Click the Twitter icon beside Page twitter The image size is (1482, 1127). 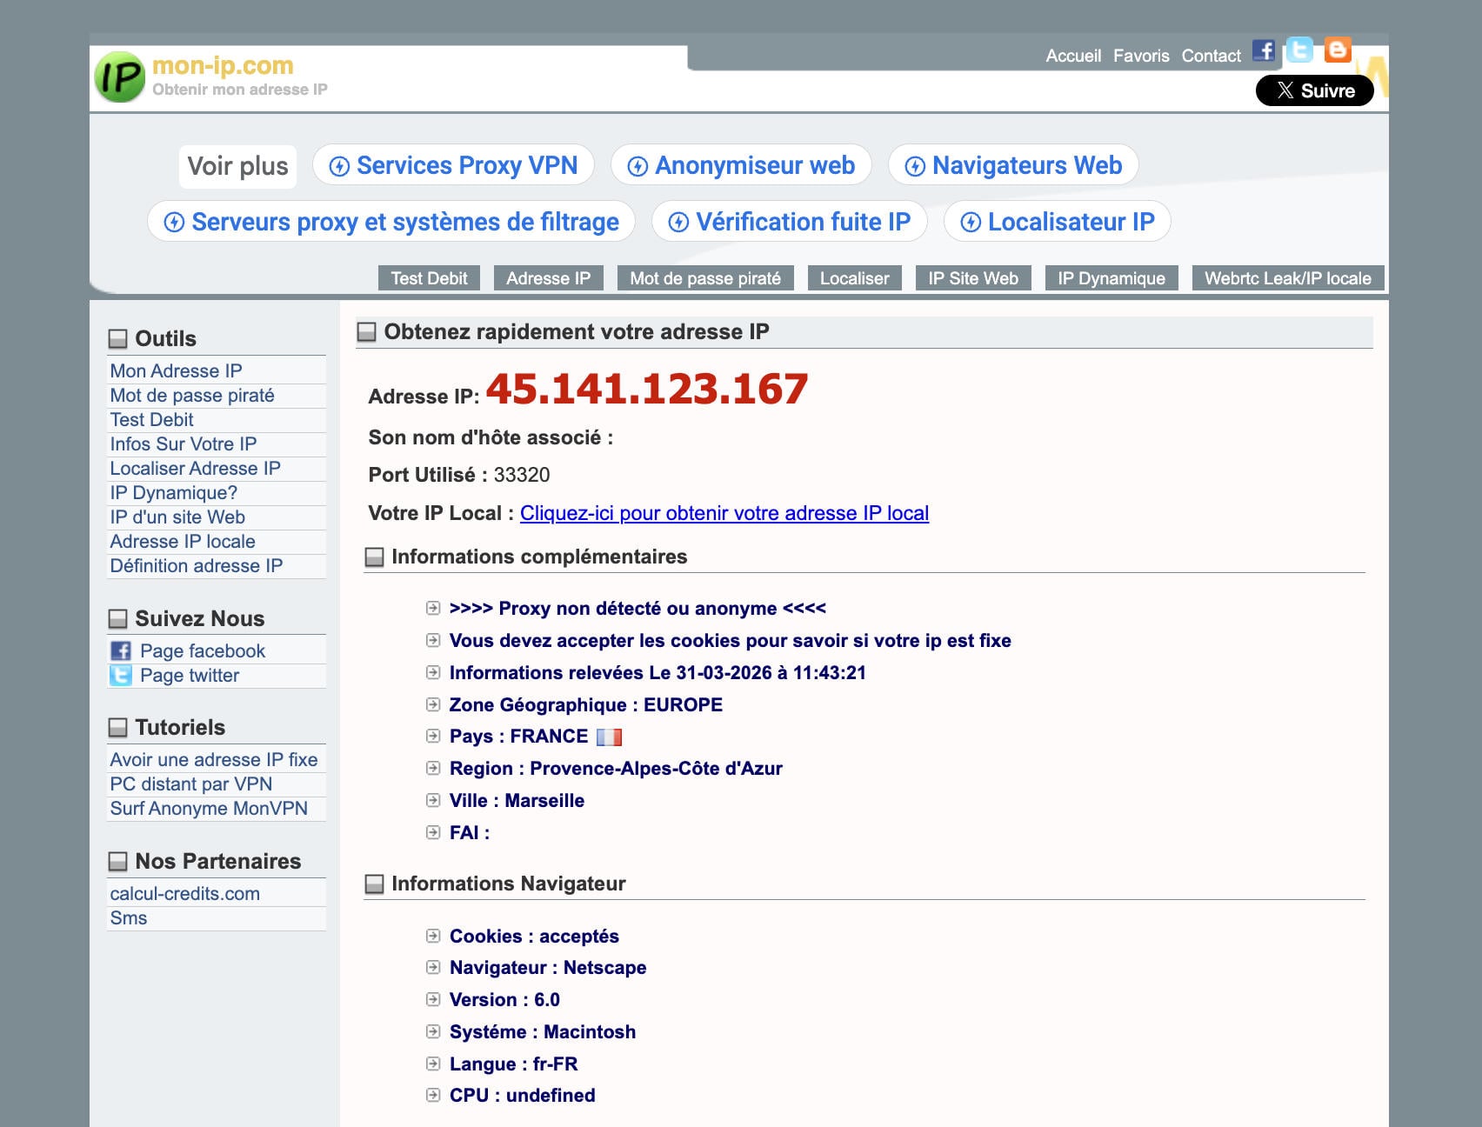(x=121, y=676)
